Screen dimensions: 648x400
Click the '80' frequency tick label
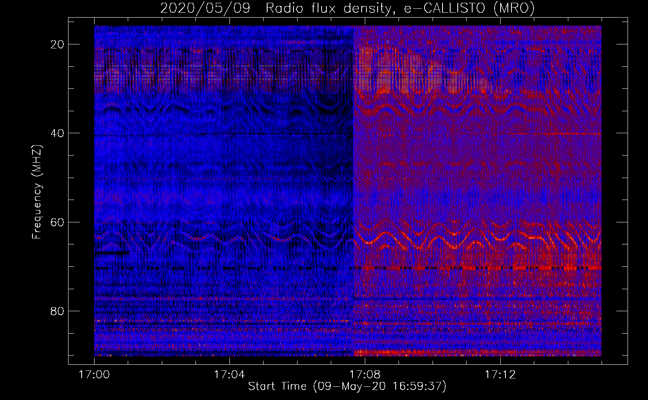pyautogui.click(x=58, y=311)
